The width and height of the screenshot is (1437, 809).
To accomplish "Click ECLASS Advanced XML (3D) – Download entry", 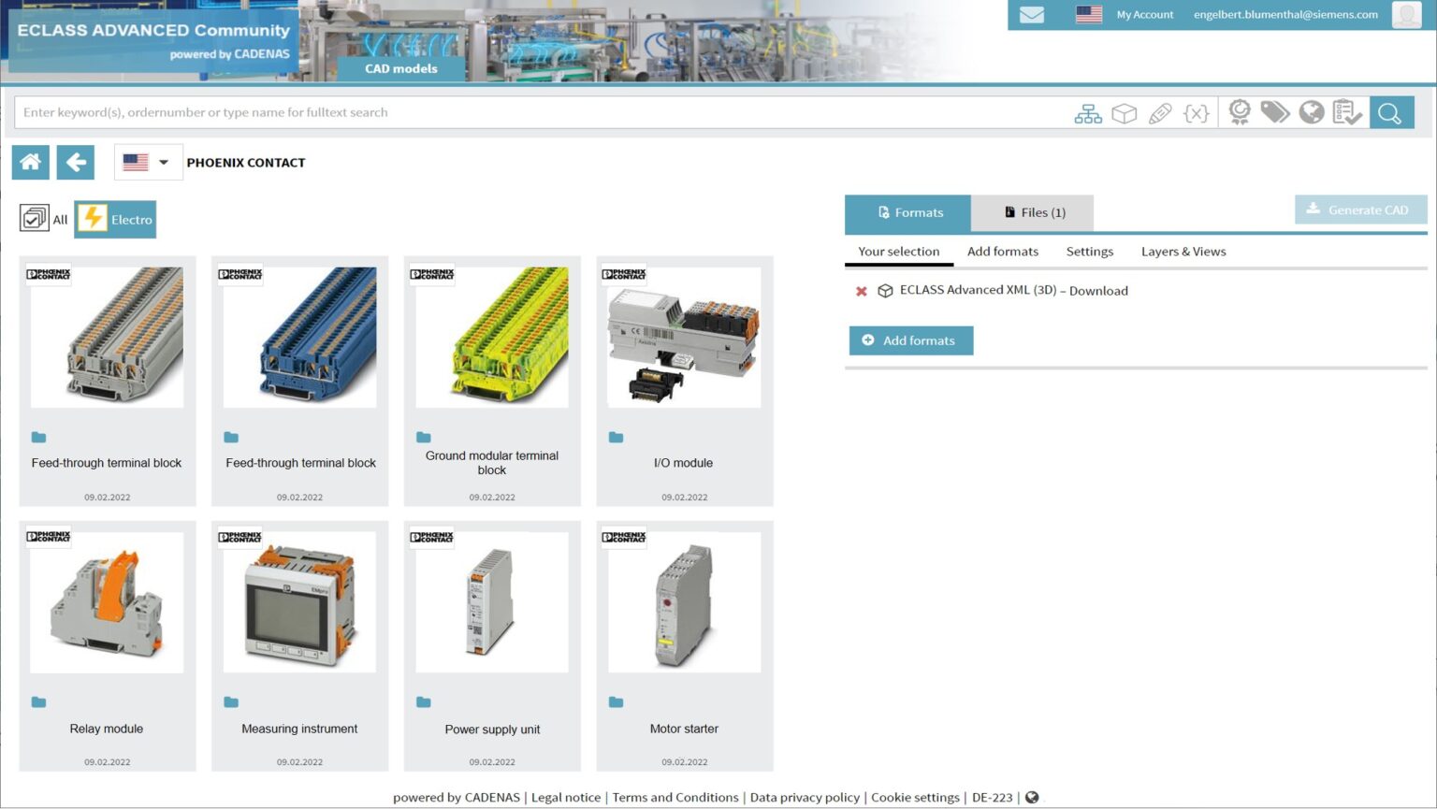I will pyautogui.click(x=1013, y=291).
